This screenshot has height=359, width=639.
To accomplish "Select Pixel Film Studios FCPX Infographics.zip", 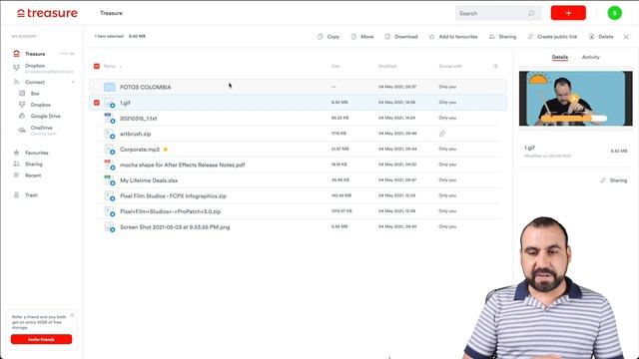I will click(173, 195).
